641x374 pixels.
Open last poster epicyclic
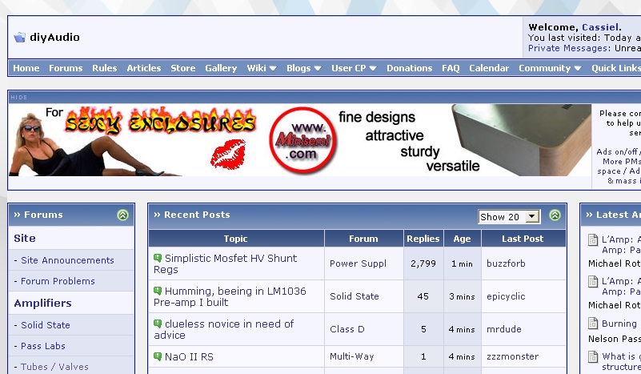tap(506, 296)
